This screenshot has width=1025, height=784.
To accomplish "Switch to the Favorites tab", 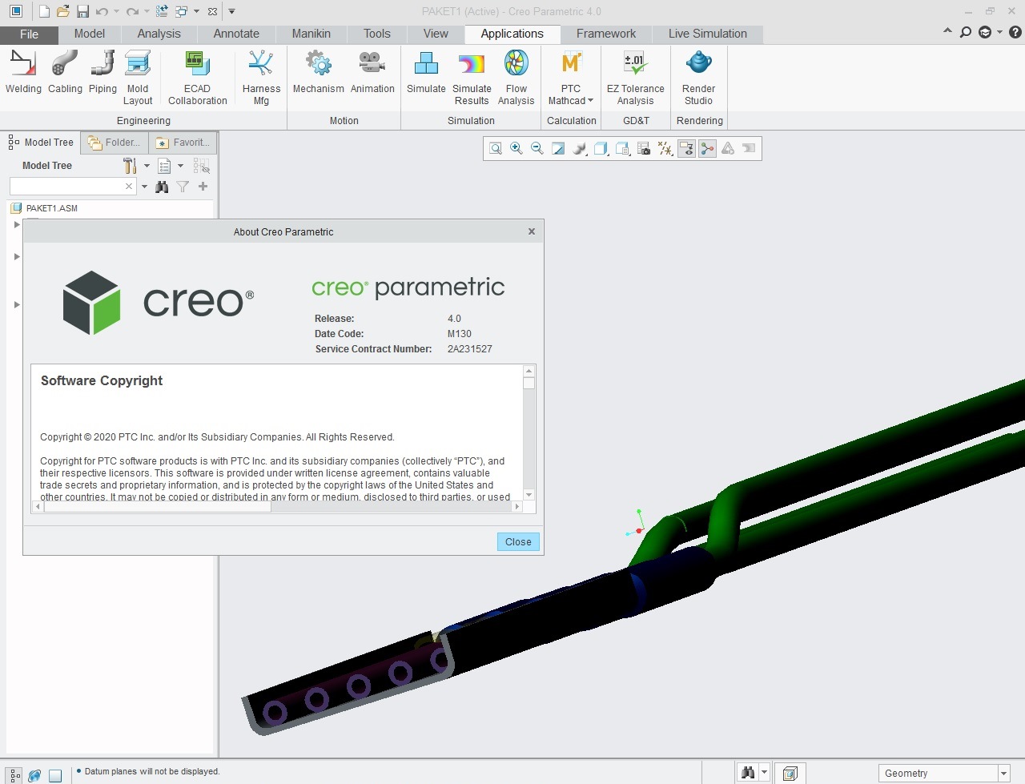I will (x=183, y=143).
